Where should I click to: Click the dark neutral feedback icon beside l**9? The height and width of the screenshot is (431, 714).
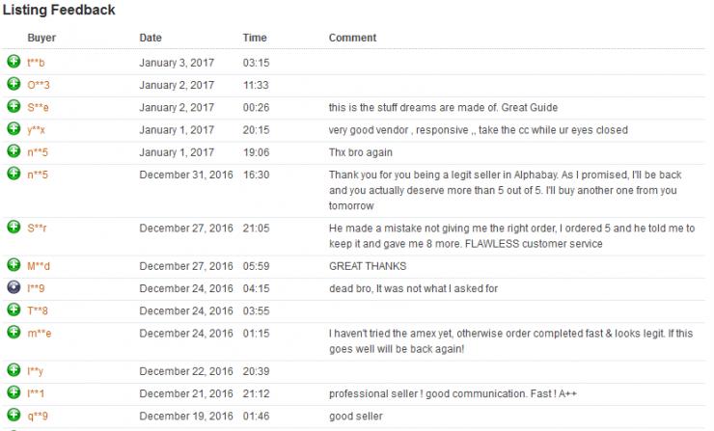click(x=14, y=287)
